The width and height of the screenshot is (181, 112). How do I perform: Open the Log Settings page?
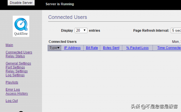pyautogui.click(x=15, y=75)
